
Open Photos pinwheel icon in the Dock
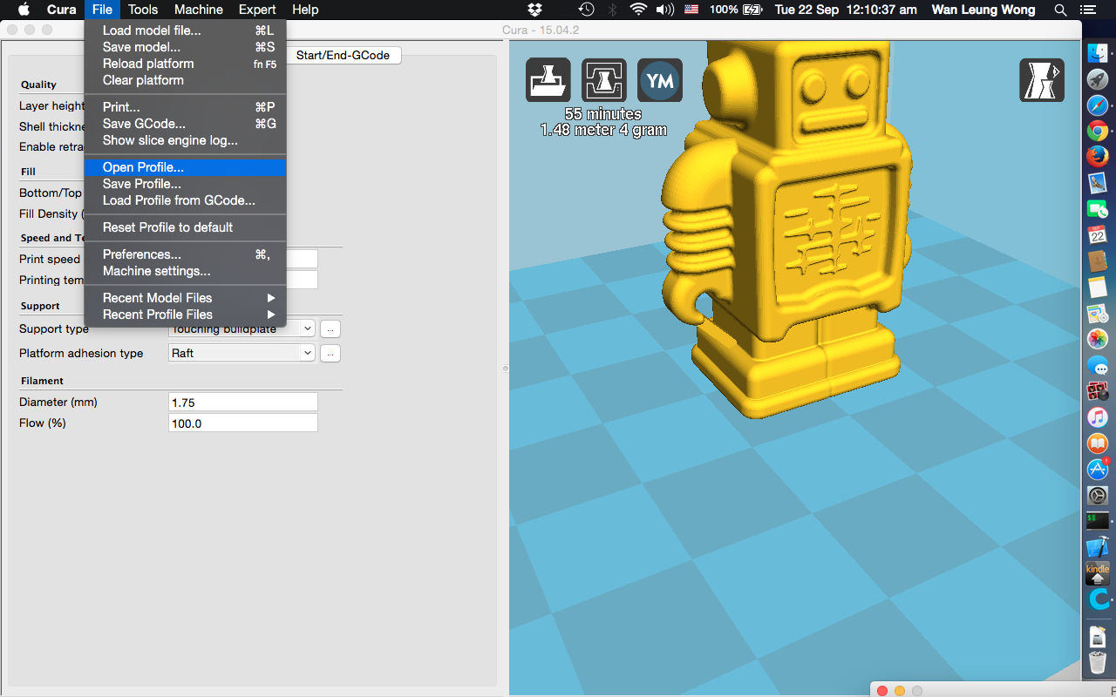[x=1098, y=339]
